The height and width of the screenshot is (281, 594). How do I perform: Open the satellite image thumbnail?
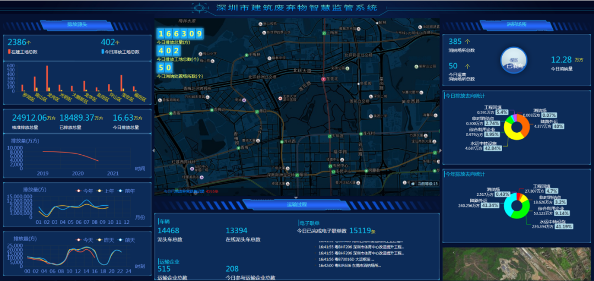pos(516,265)
